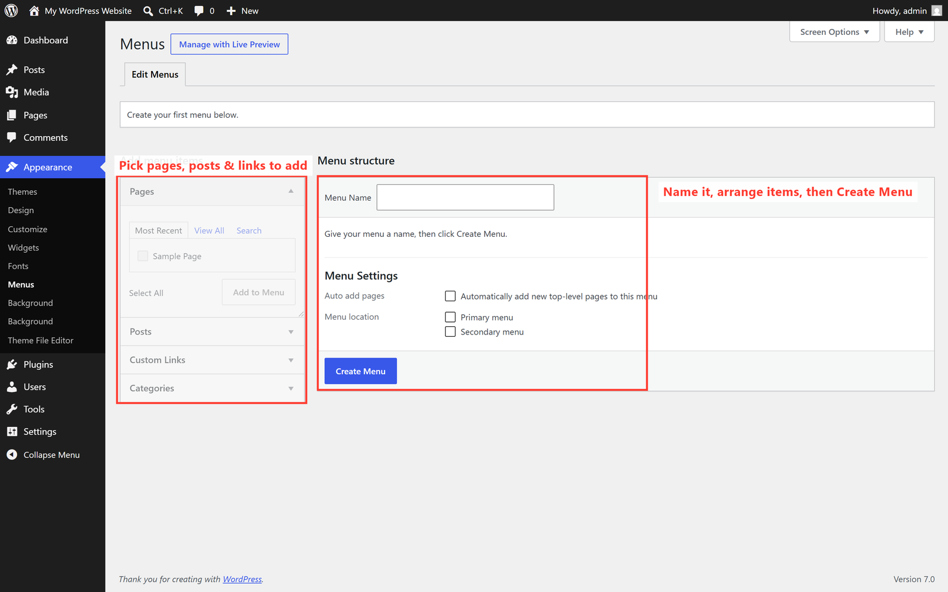Open Customize submenu item
The height and width of the screenshot is (592, 948).
point(27,229)
